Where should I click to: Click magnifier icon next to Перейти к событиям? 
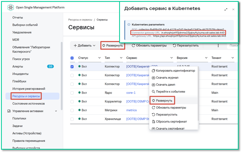[x=153, y=92]
